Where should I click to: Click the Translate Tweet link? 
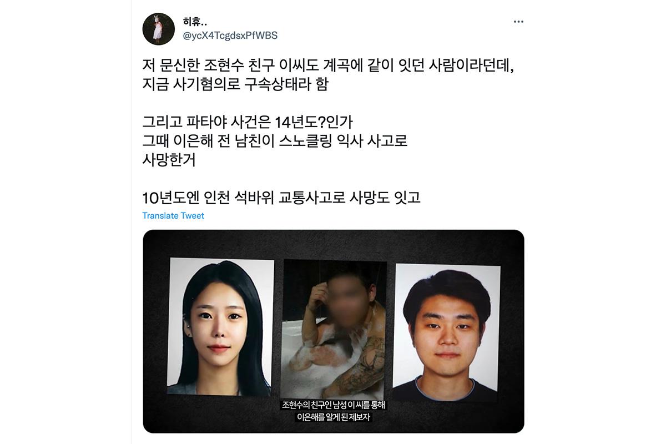click(173, 215)
